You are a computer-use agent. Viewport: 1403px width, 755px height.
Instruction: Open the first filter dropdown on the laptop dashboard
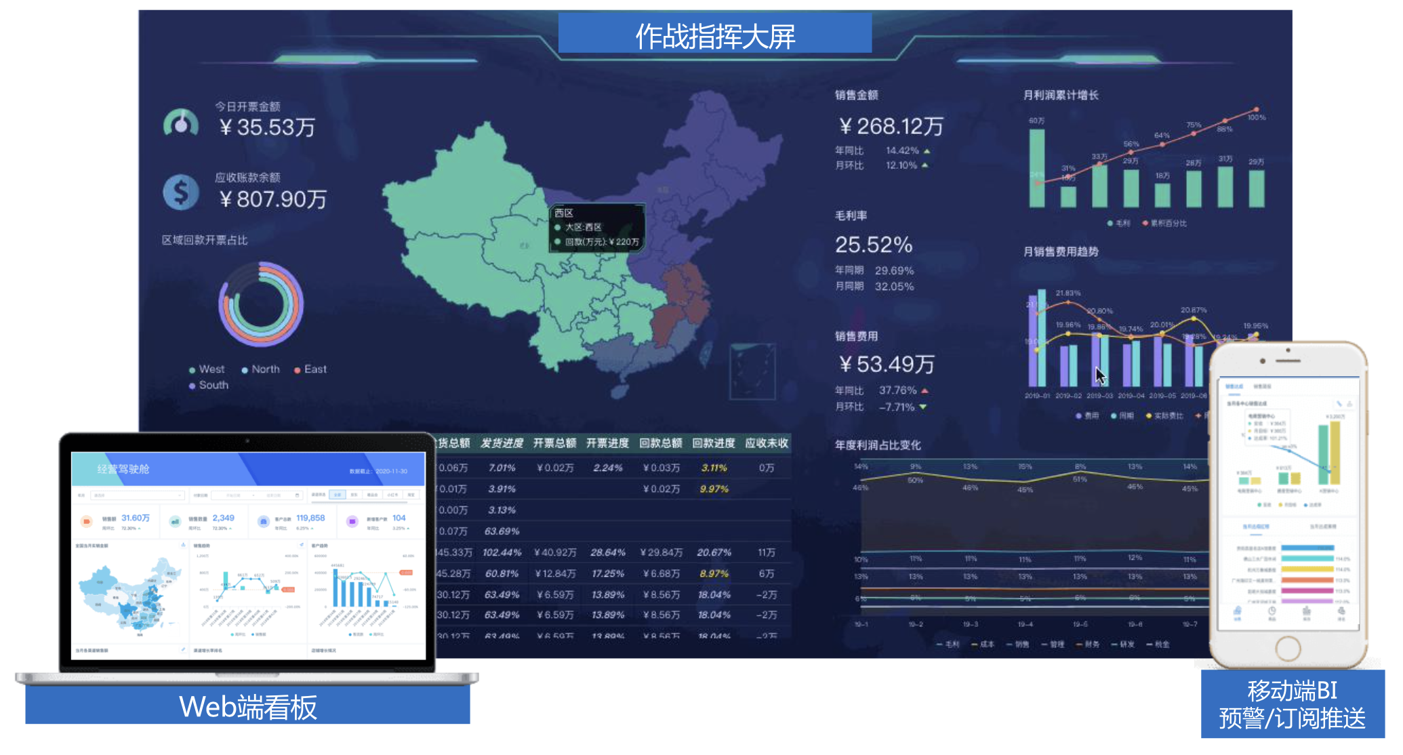tap(137, 495)
